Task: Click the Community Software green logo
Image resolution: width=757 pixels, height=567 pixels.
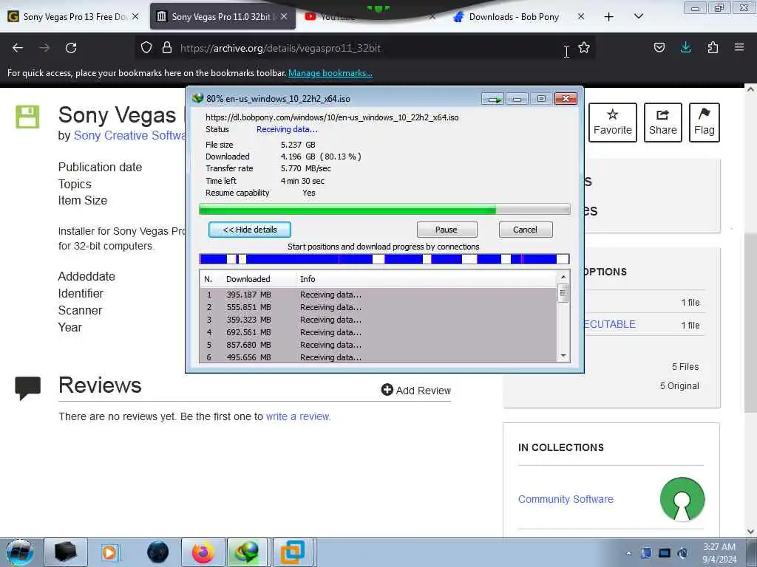Action: [682, 499]
